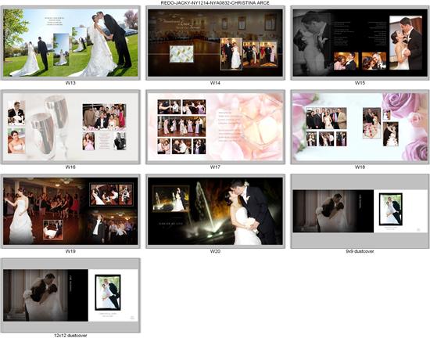The width and height of the screenshot is (430, 338).
Task: Click the W15 caption label
Action: pyautogui.click(x=360, y=83)
